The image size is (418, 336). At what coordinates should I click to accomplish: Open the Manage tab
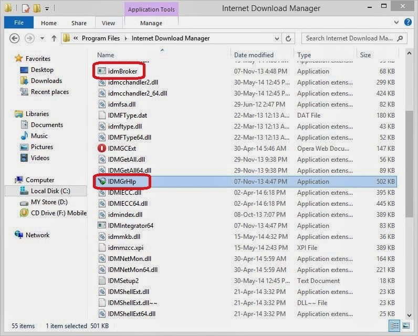pyautogui.click(x=151, y=23)
